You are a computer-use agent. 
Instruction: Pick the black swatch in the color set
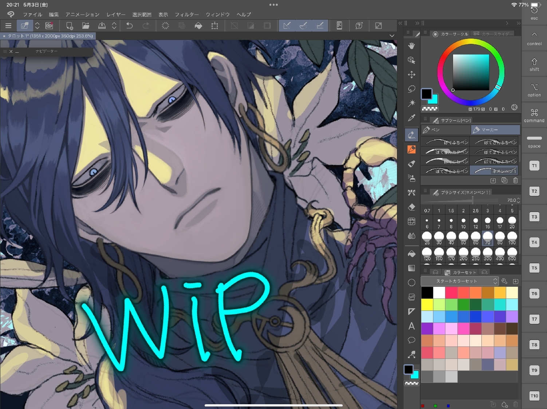coord(427,292)
